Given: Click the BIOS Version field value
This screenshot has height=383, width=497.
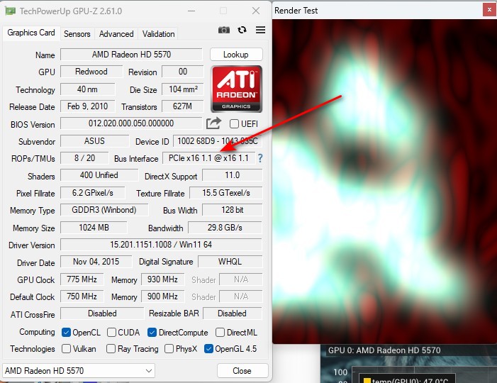Looking at the screenshot, I should pos(131,123).
